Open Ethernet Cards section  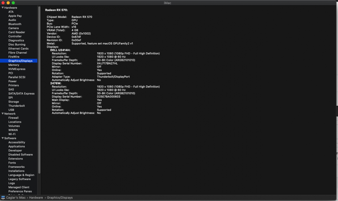pyautogui.click(x=18, y=49)
